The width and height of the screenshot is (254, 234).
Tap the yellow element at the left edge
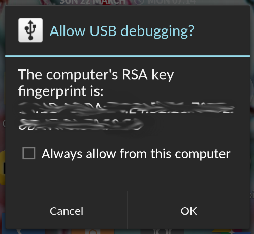[3, 168]
